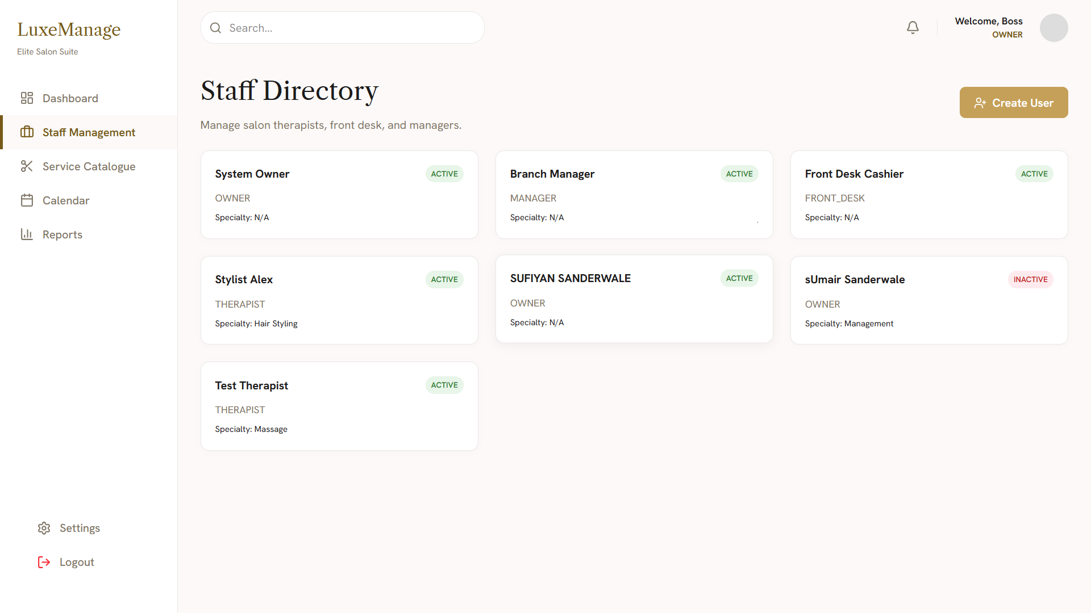The width and height of the screenshot is (1091, 613).
Task: Open the Branch Manager staff card
Action: pyautogui.click(x=634, y=195)
